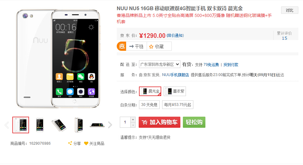
Task: Add item with 加入购物车 button
Action: click(x=159, y=122)
